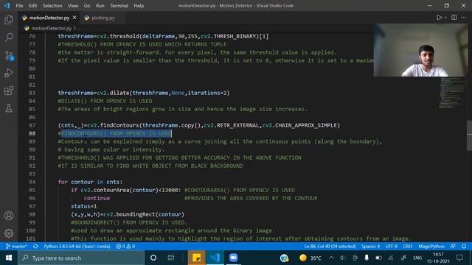Click line number 88 in the gutter
The width and height of the screenshot is (472, 265).
(x=32, y=133)
